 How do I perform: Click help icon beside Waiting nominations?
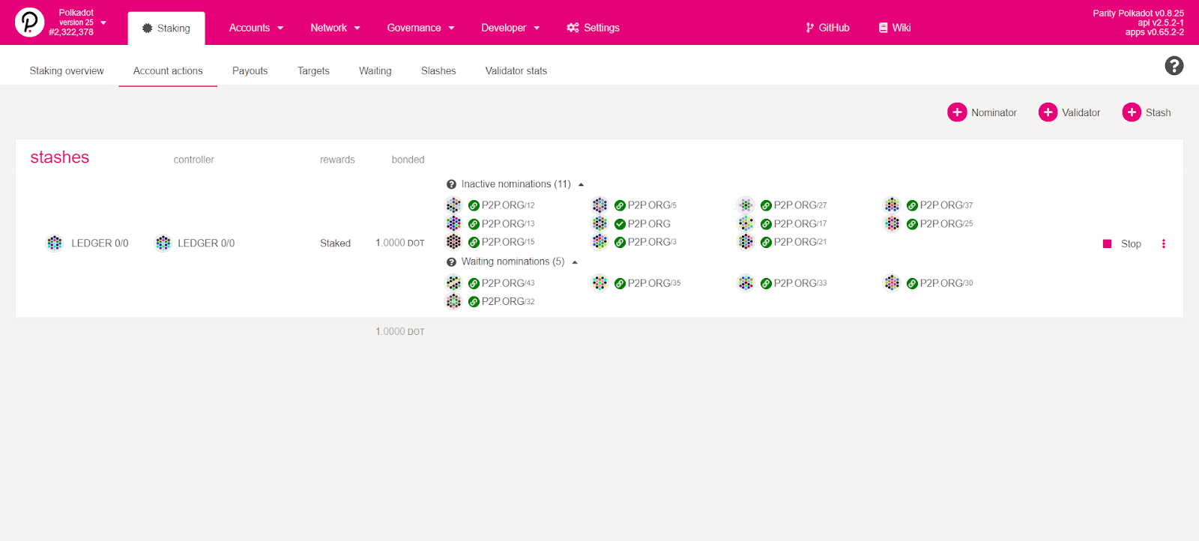451,262
